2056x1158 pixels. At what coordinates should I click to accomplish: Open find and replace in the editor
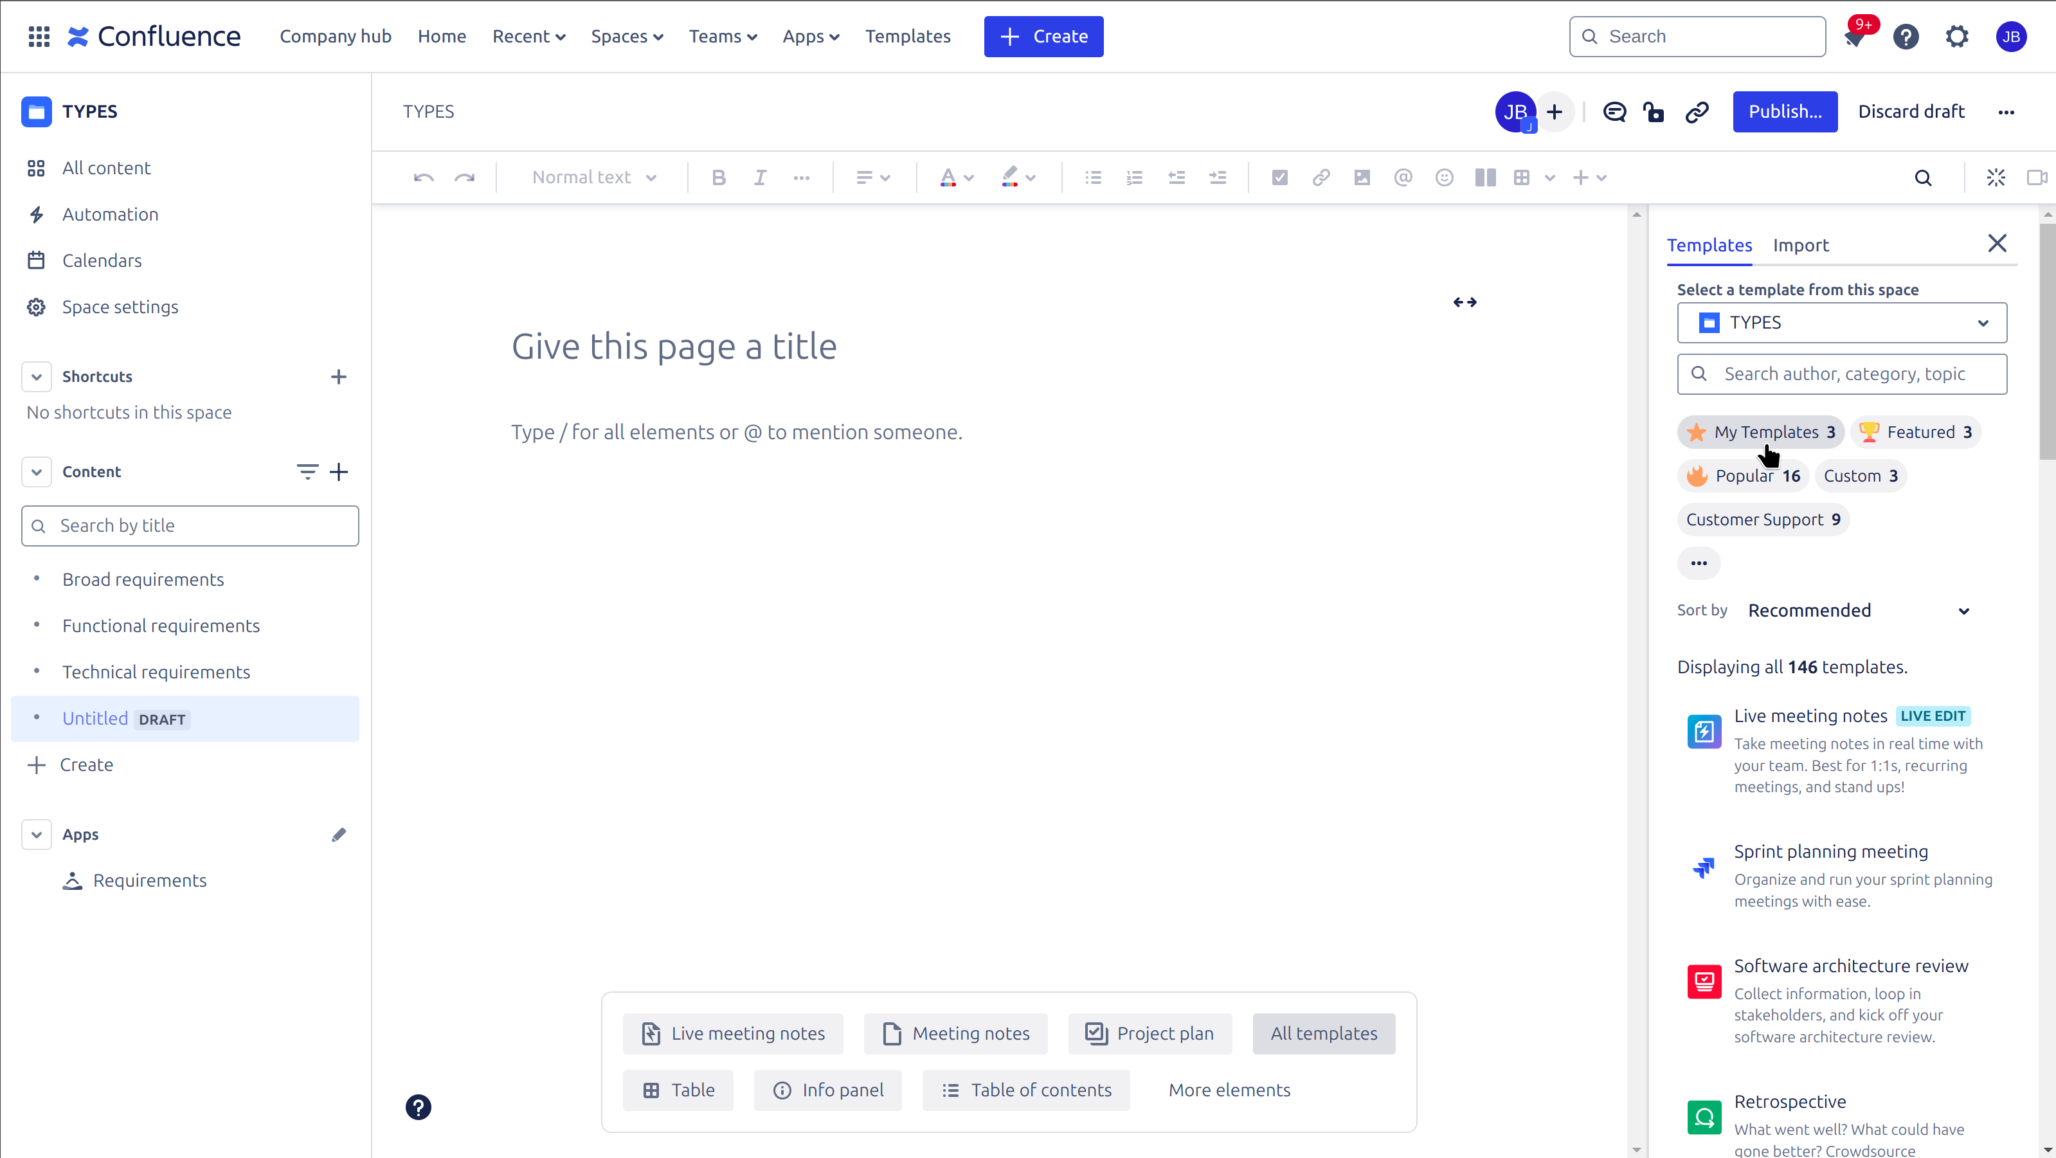tap(1924, 177)
